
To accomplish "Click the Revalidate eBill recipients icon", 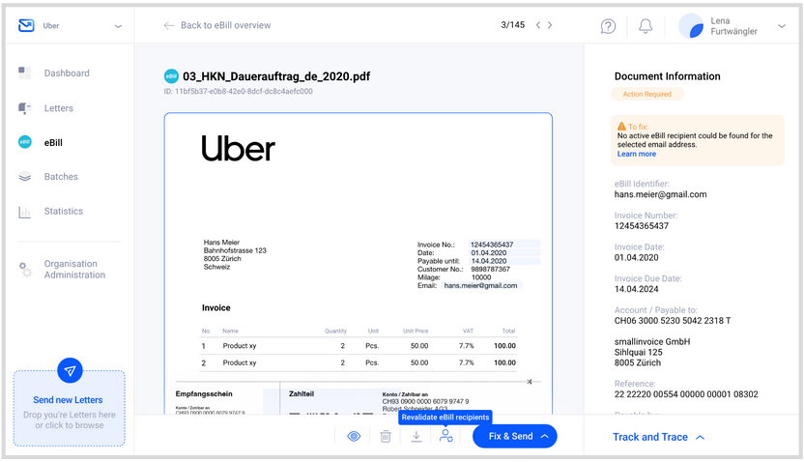I will point(446,436).
